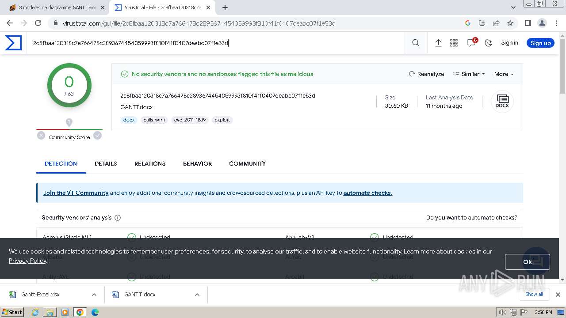Click install app icon in address bar
The height and width of the screenshot is (318, 566).
coord(482,23)
